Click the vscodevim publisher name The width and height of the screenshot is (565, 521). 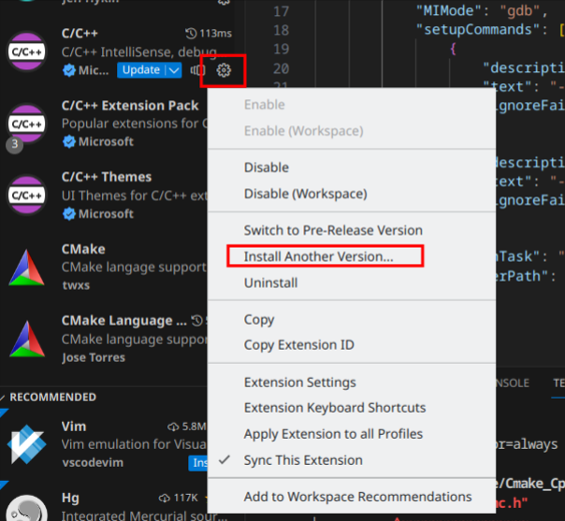(93, 463)
